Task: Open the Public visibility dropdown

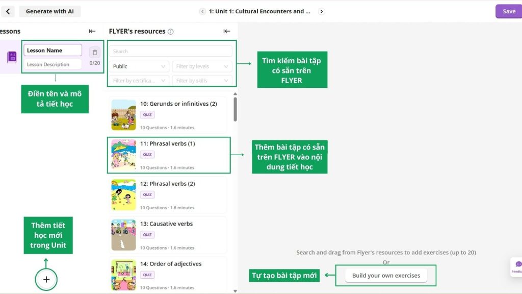Action: 139,66
